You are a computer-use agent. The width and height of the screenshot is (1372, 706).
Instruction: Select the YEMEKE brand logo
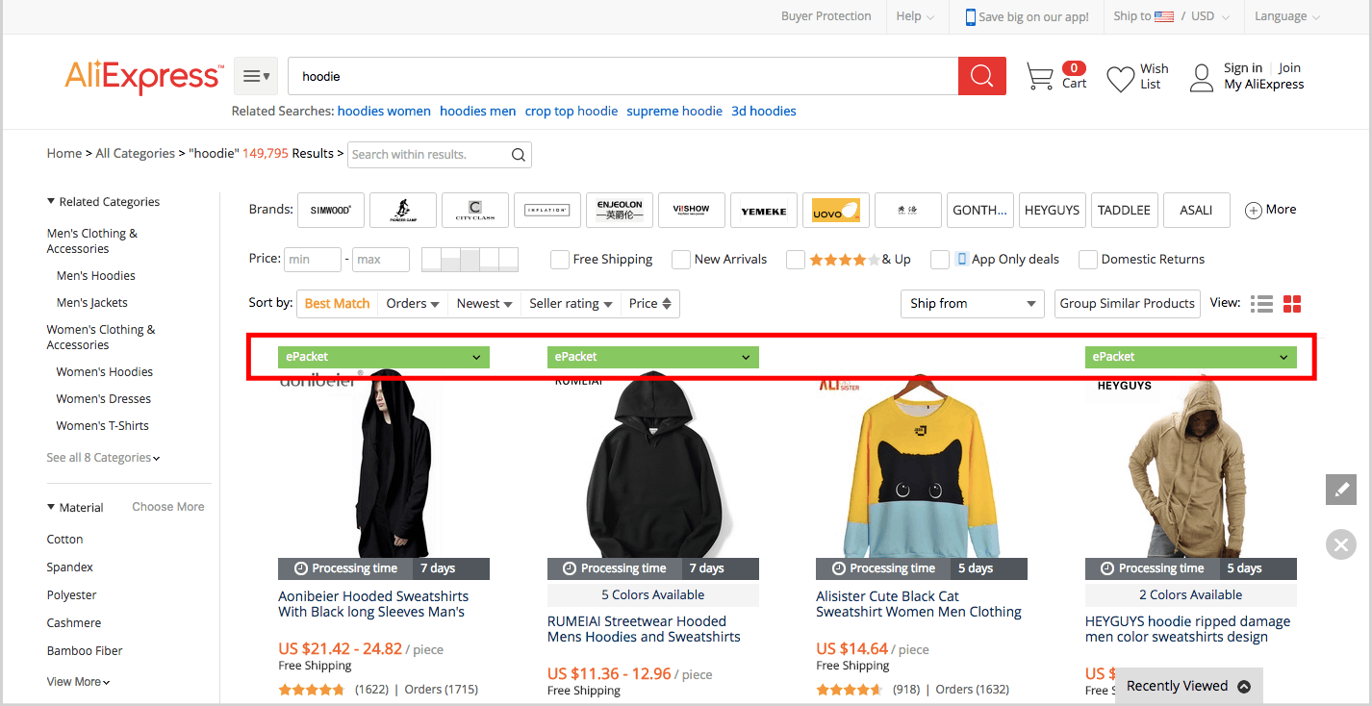(764, 210)
